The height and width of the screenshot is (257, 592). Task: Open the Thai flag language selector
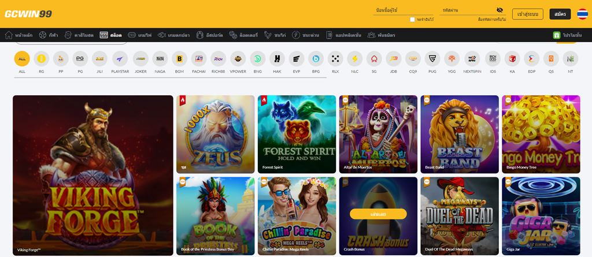582,14
